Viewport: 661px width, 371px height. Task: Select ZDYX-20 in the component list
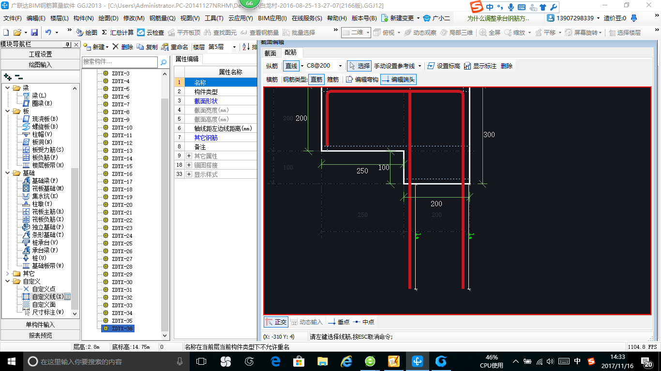(122, 205)
